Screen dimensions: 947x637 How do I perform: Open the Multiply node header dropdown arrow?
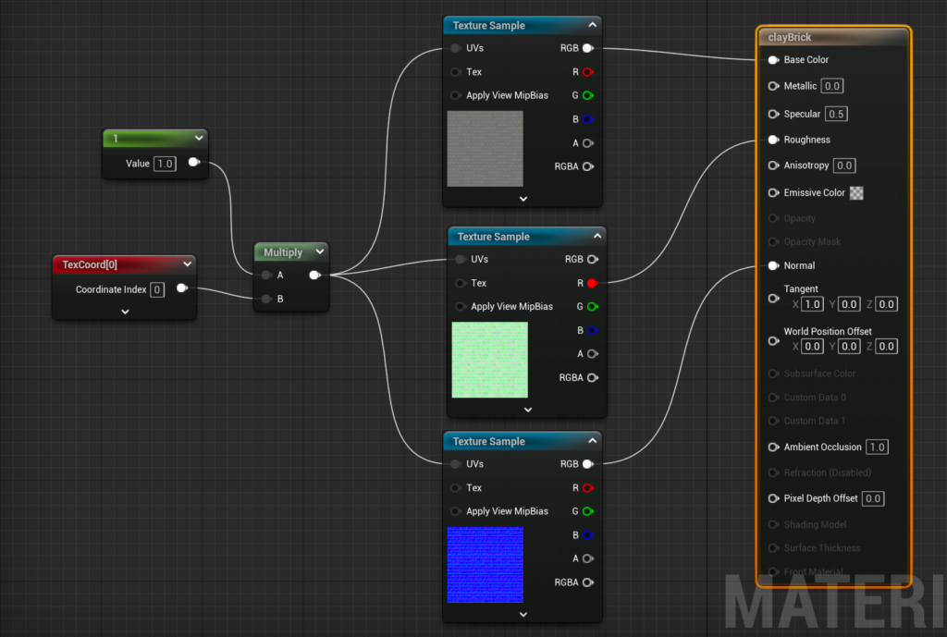click(x=320, y=251)
